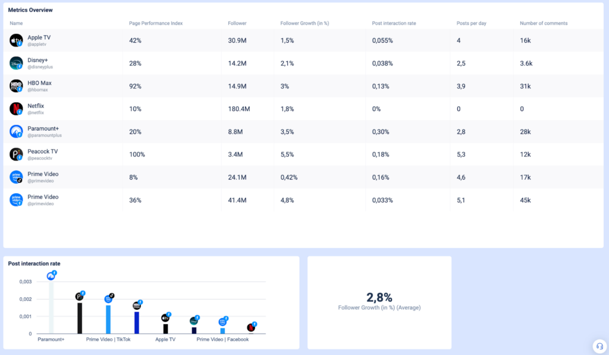This screenshot has height=355, width=609.
Task: Click the HBO Max profile icon
Action: tap(15, 86)
